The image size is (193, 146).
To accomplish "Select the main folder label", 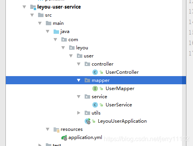I will click(x=58, y=23).
